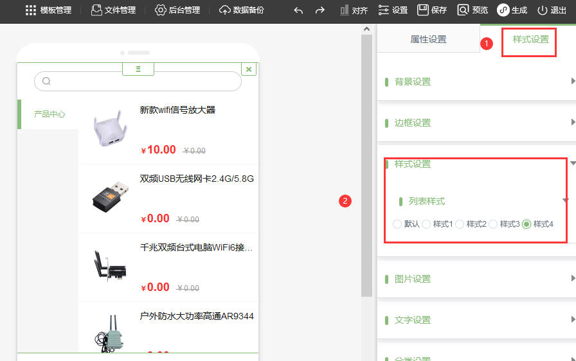Switch to the 属性设置 tab
Image resolution: width=576 pixels, height=361 pixels.
[428, 39]
